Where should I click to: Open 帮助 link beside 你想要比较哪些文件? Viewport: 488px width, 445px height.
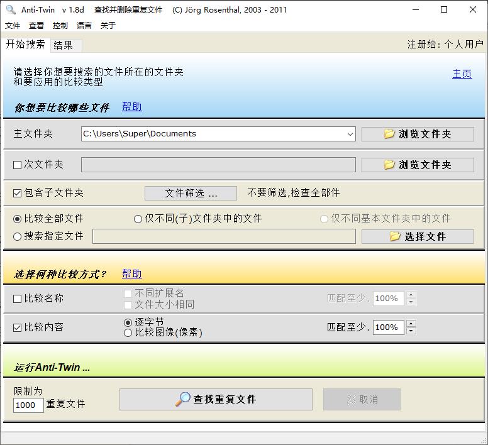[x=131, y=107]
